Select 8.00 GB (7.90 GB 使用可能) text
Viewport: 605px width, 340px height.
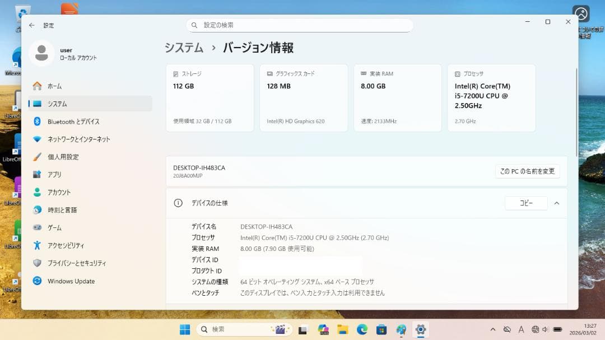click(277, 249)
